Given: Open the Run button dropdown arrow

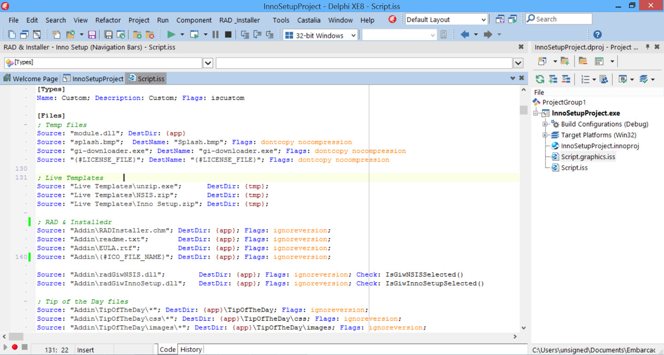Looking at the screenshot, I should point(182,35).
